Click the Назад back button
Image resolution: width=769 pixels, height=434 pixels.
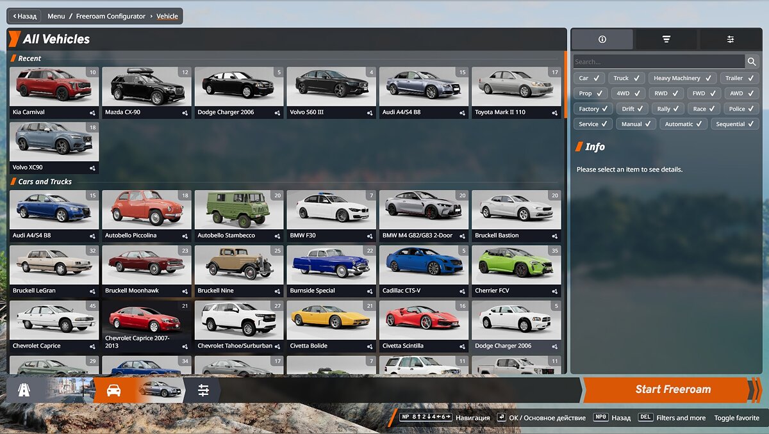25,16
